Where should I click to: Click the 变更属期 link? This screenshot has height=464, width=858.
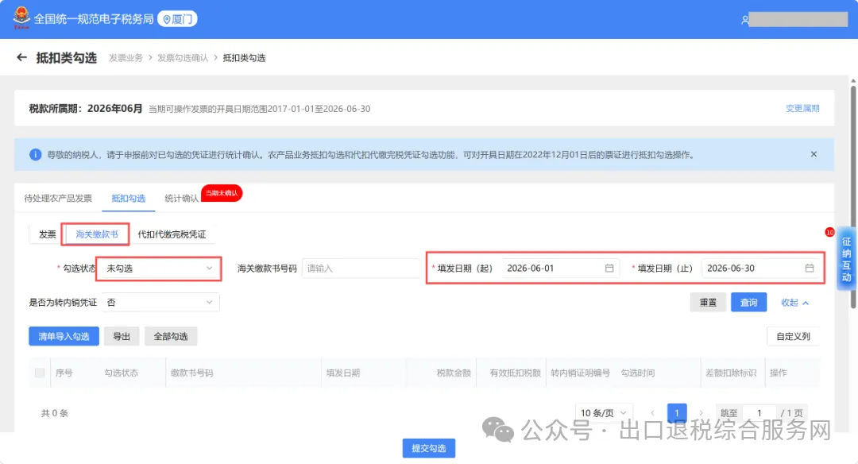click(x=802, y=108)
